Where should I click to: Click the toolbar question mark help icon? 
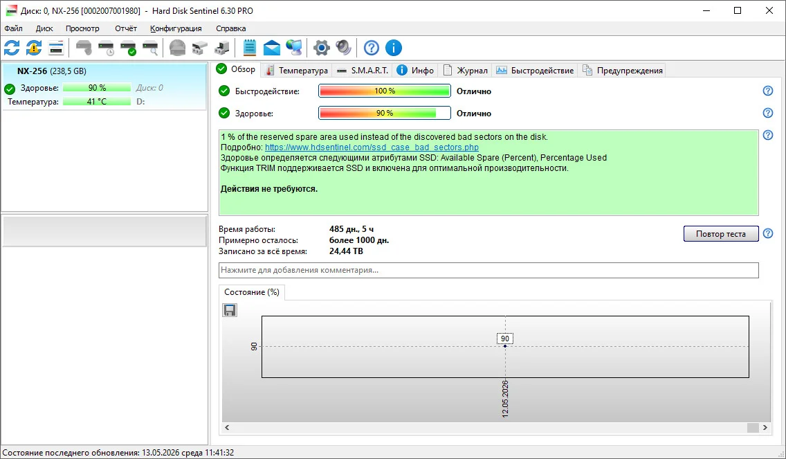click(x=372, y=48)
